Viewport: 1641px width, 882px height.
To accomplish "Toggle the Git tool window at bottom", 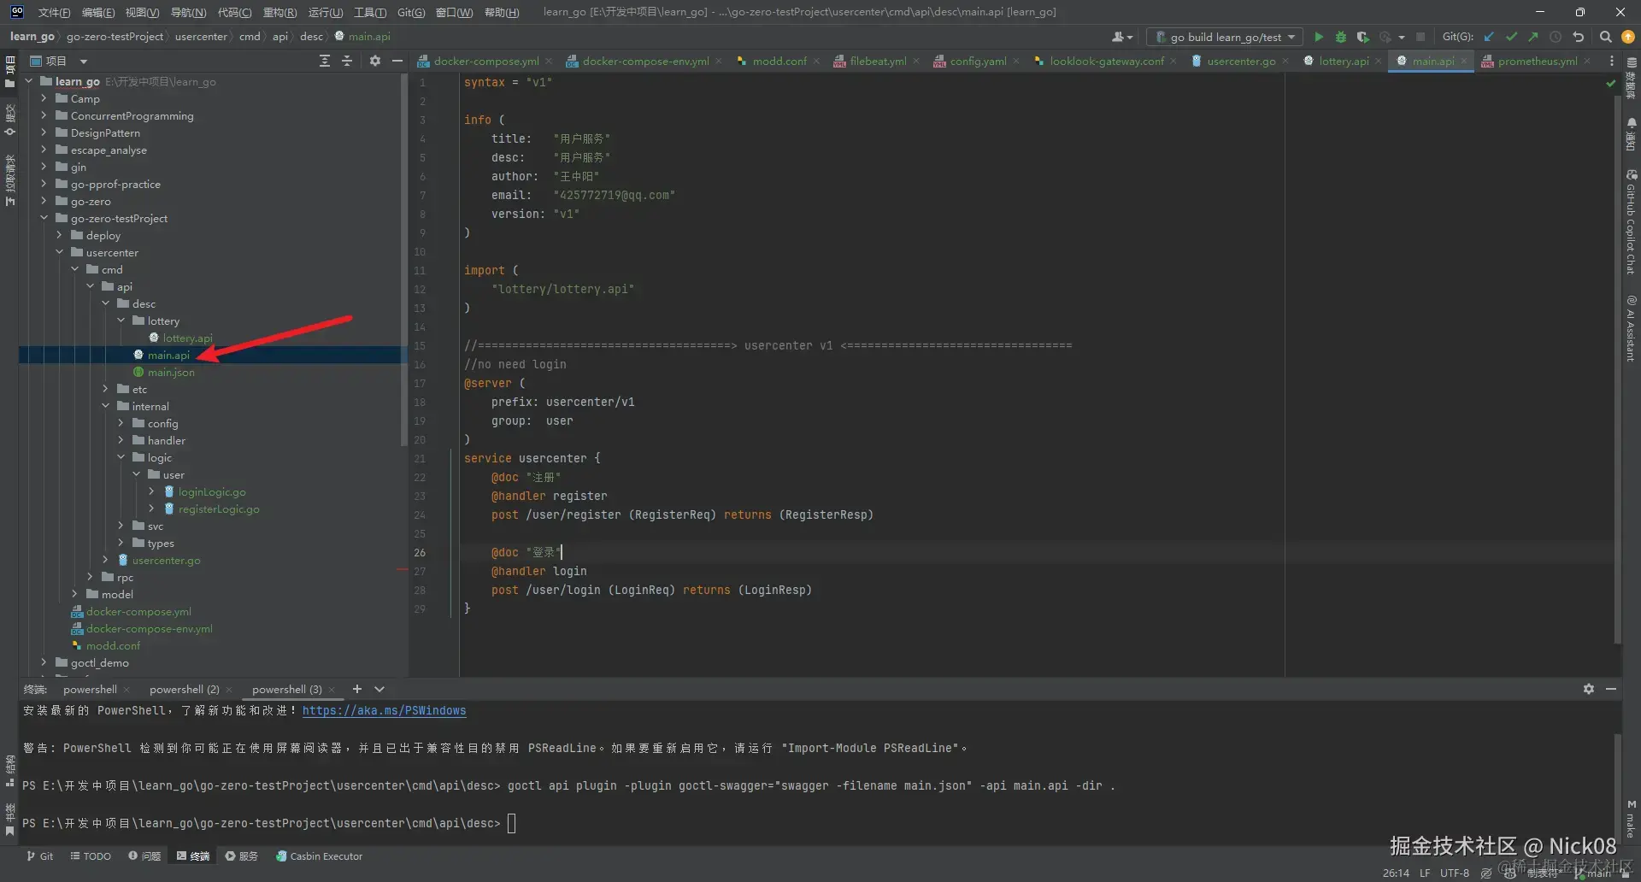I will point(39,856).
